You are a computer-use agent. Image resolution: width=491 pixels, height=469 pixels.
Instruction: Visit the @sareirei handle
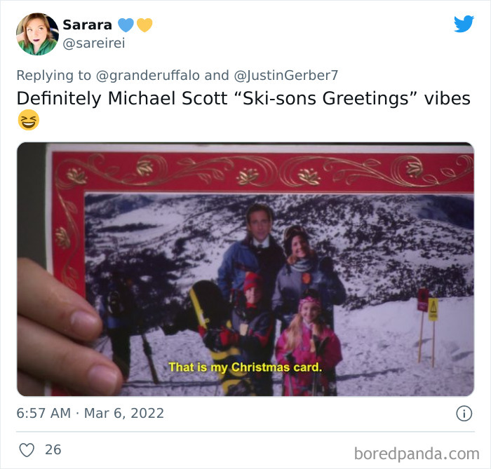(x=94, y=43)
